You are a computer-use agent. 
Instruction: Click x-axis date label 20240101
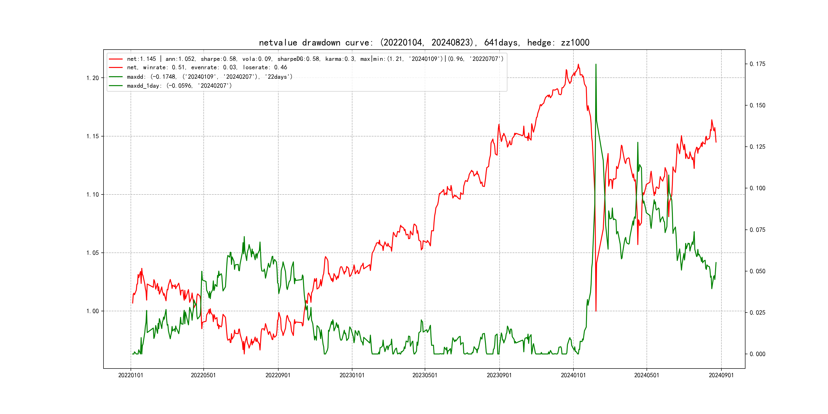573,375
